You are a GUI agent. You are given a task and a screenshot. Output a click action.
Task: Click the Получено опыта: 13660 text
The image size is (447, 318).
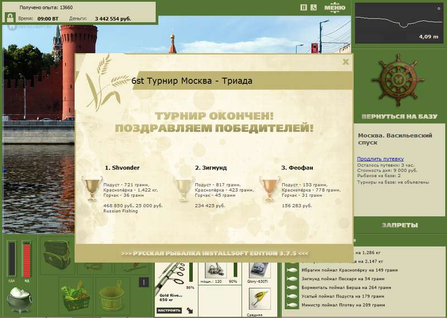(46, 7)
